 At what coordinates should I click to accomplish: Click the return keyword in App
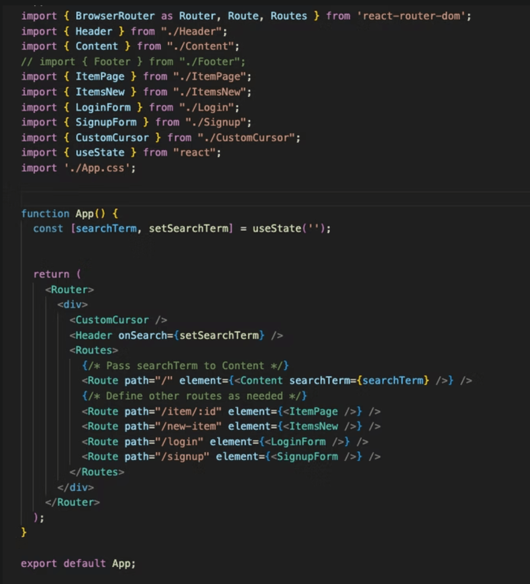click(x=52, y=273)
